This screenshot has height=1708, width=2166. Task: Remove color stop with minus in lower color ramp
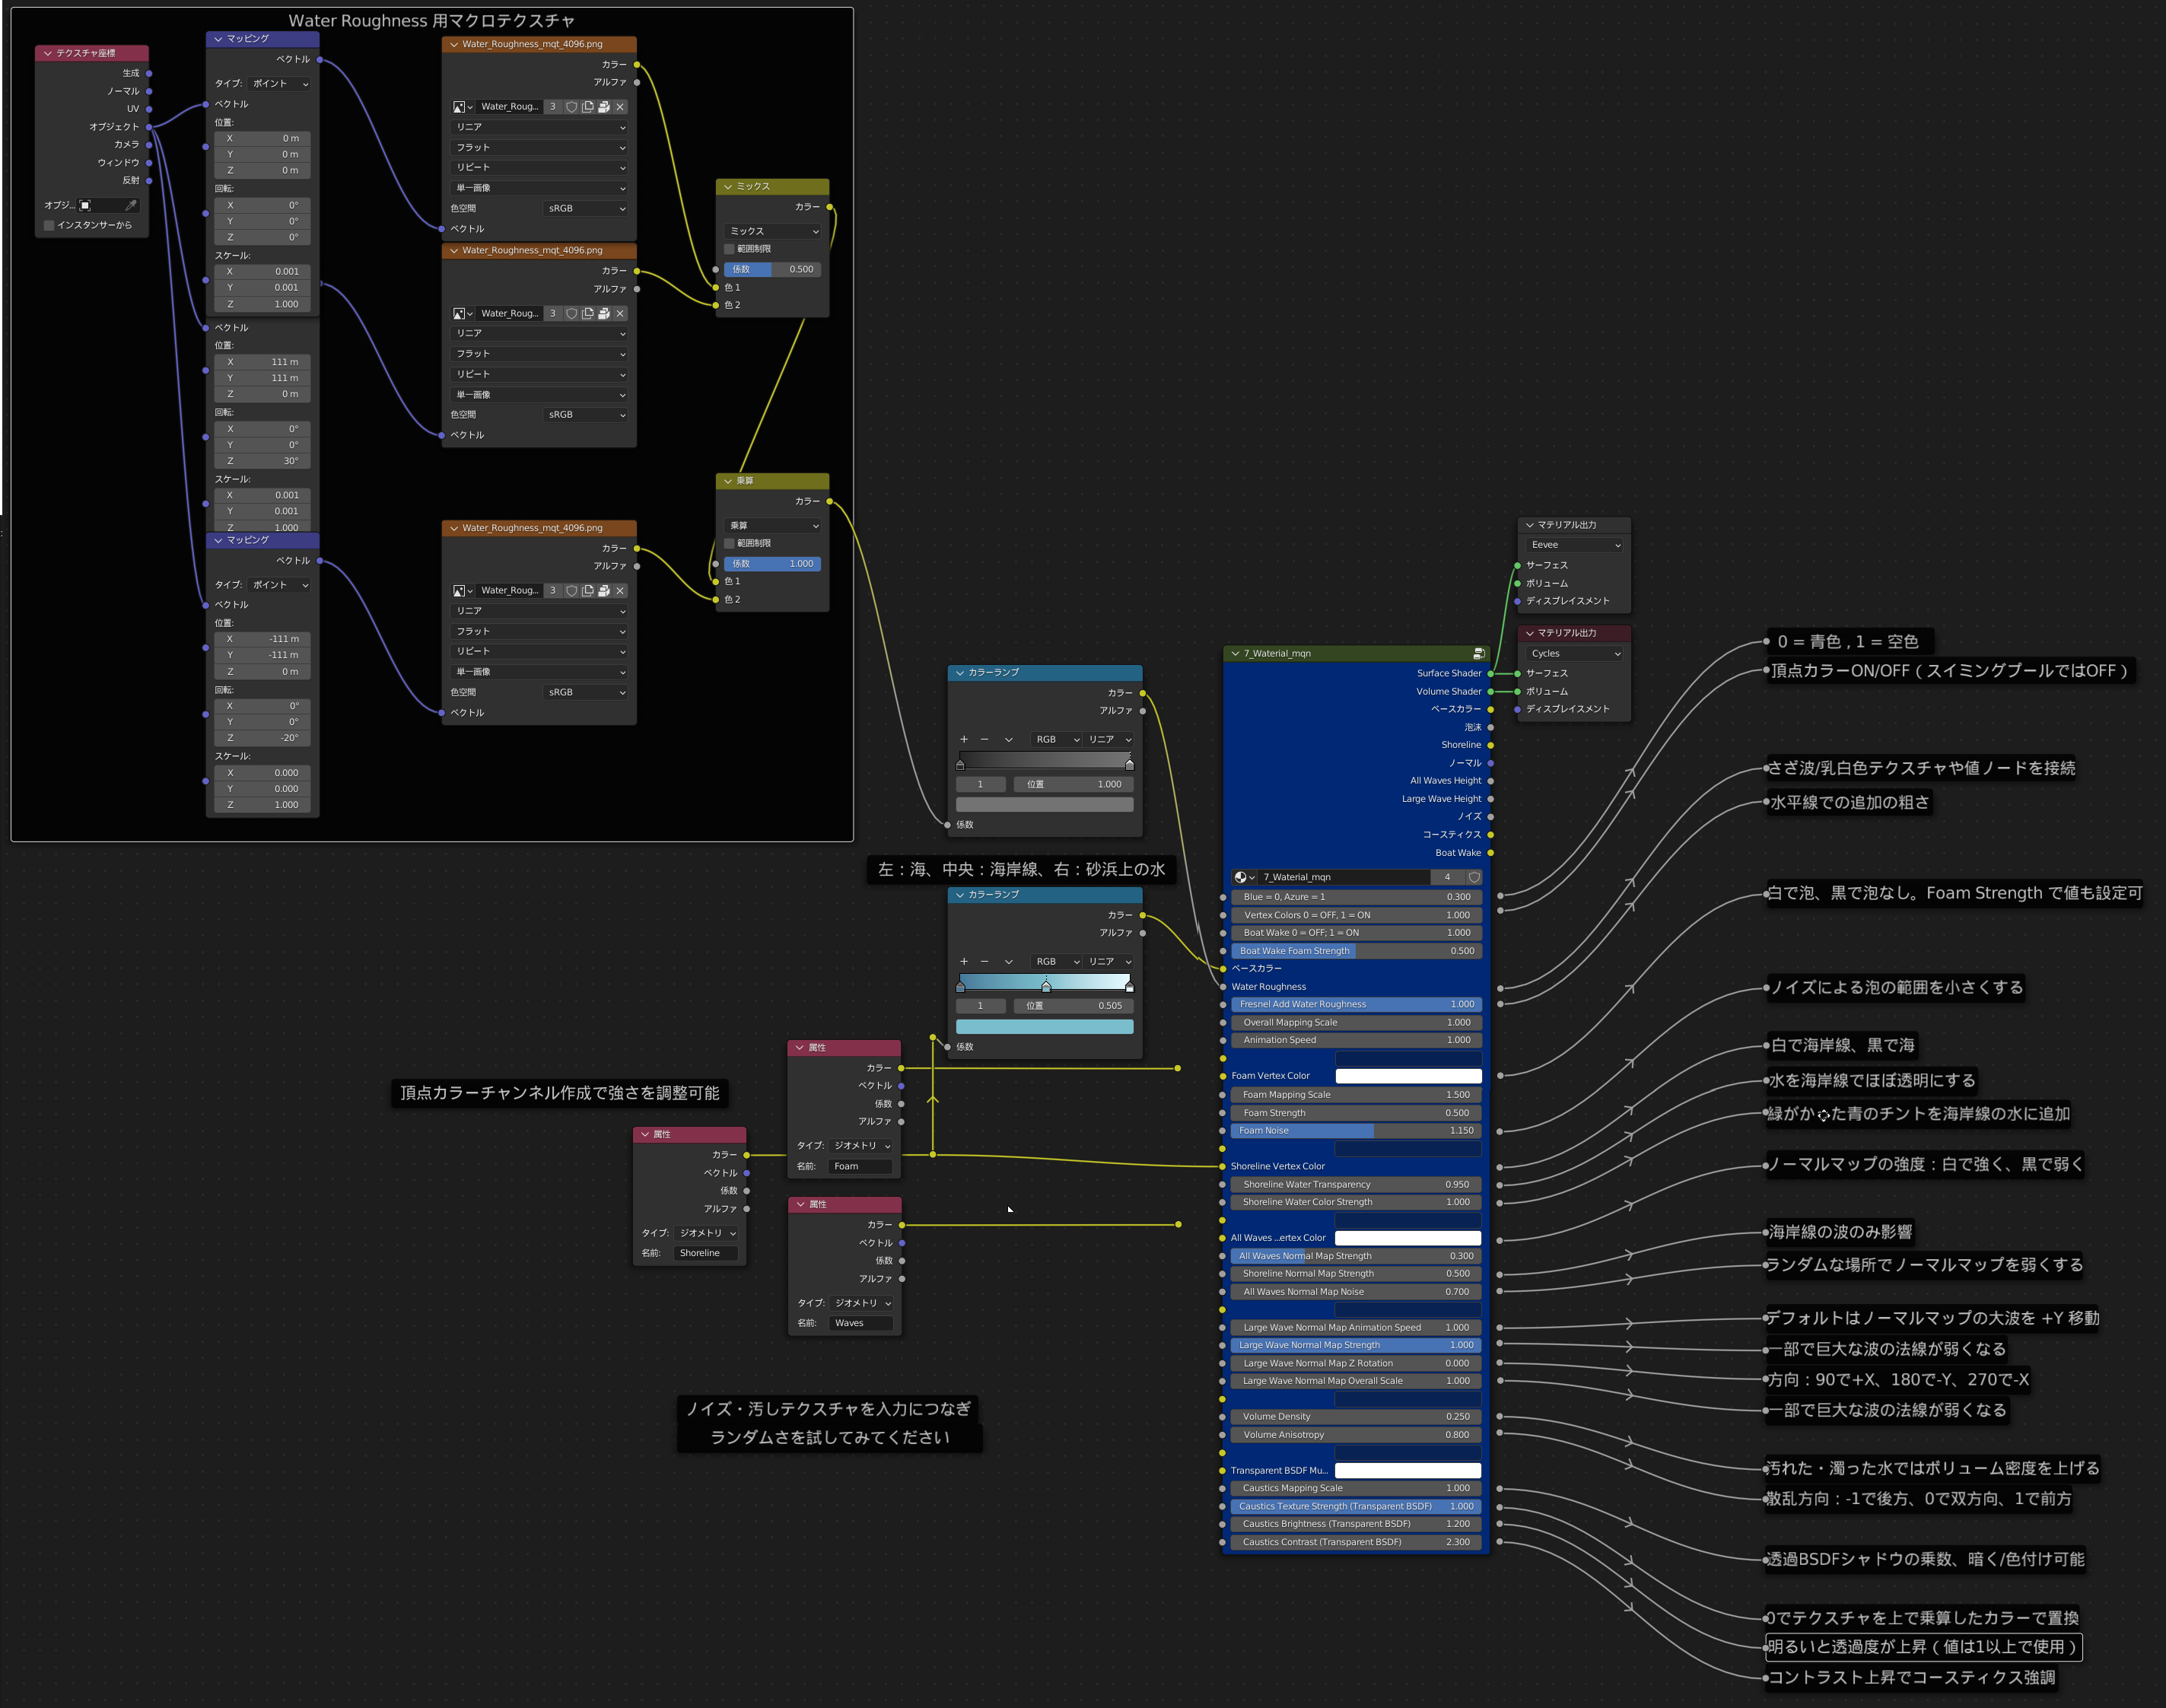tap(984, 961)
